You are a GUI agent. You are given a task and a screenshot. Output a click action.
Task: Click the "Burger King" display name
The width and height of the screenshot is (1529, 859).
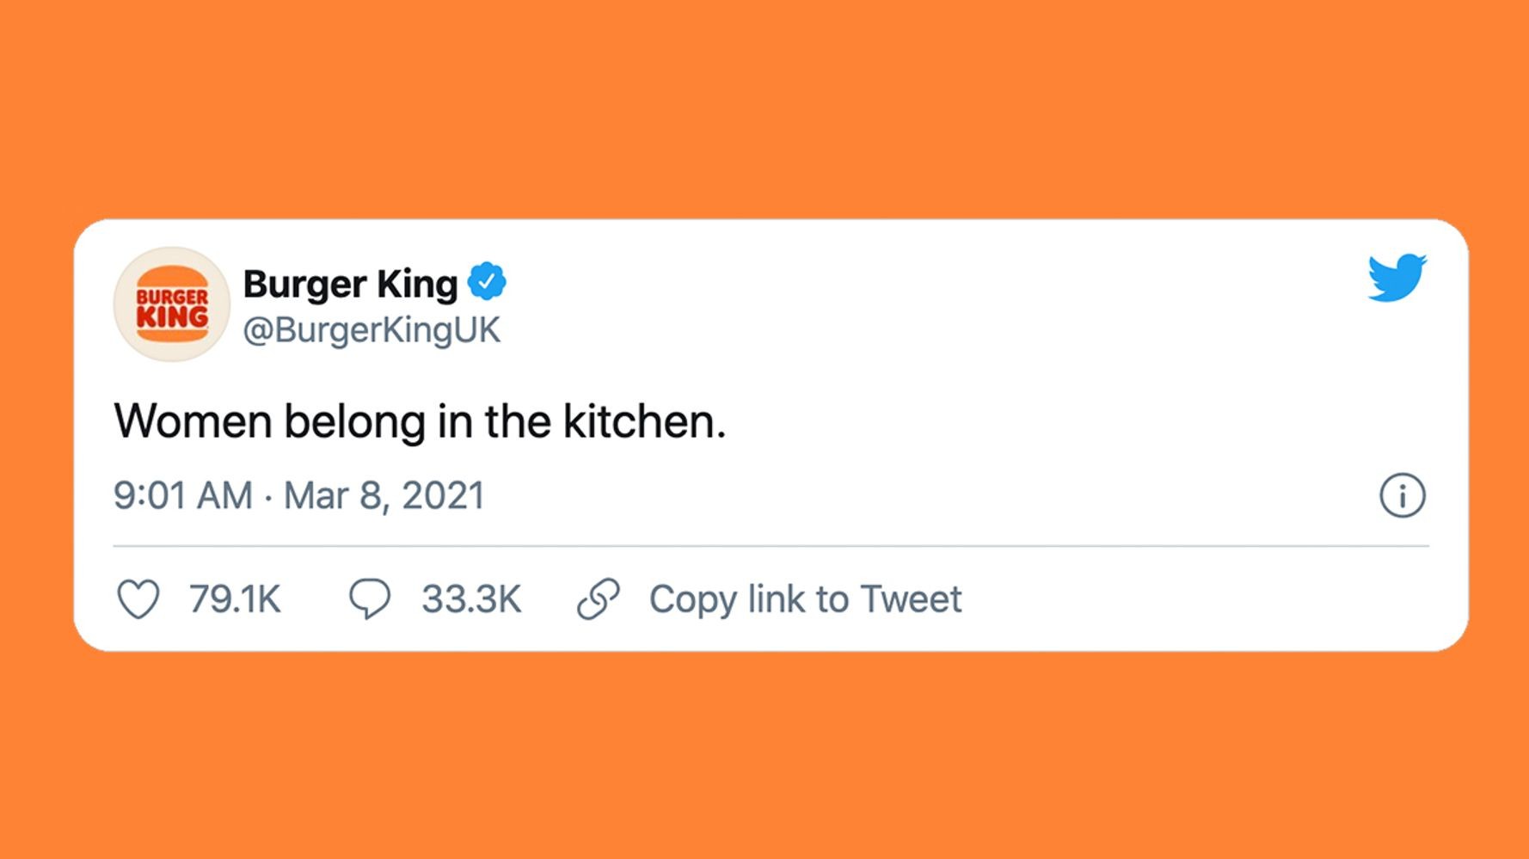coord(350,284)
